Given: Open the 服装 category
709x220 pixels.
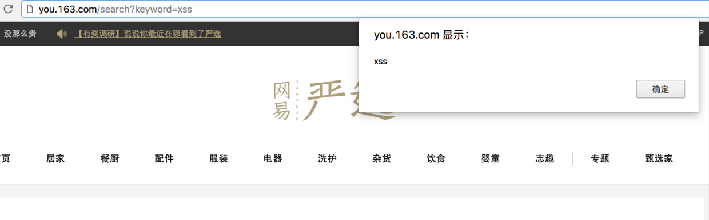Looking at the screenshot, I should (x=218, y=158).
